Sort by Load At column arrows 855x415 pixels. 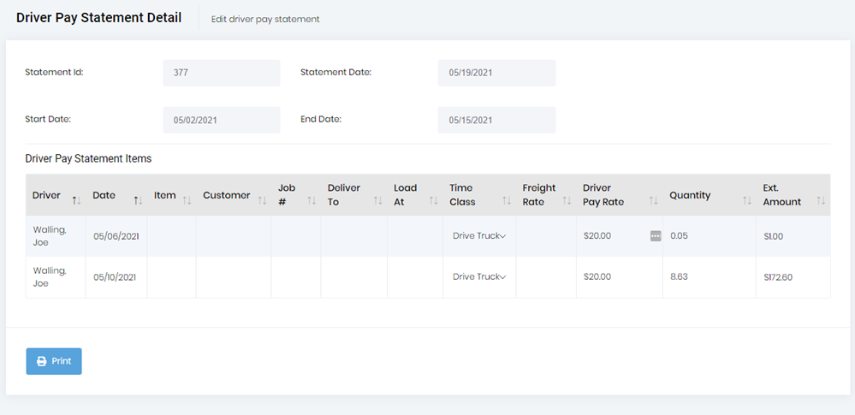(x=434, y=201)
